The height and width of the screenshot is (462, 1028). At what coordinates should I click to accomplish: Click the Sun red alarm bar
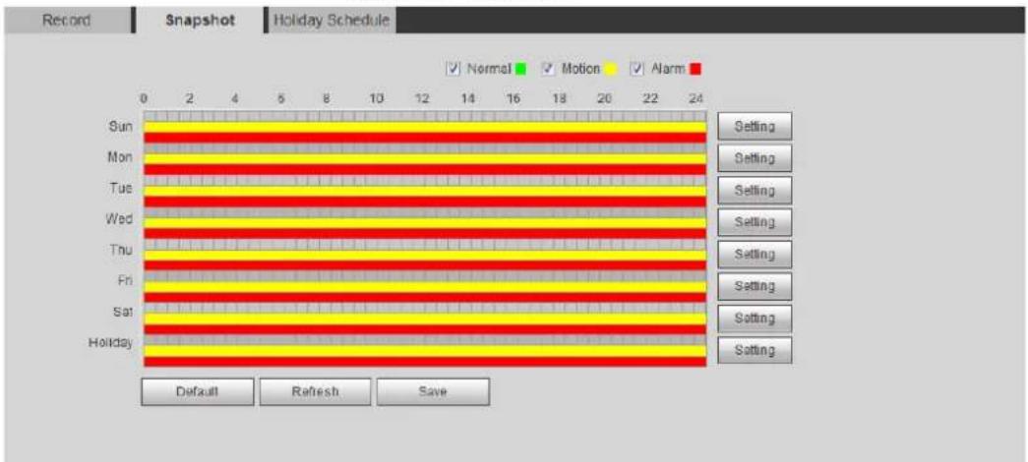(x=425, y=138)
